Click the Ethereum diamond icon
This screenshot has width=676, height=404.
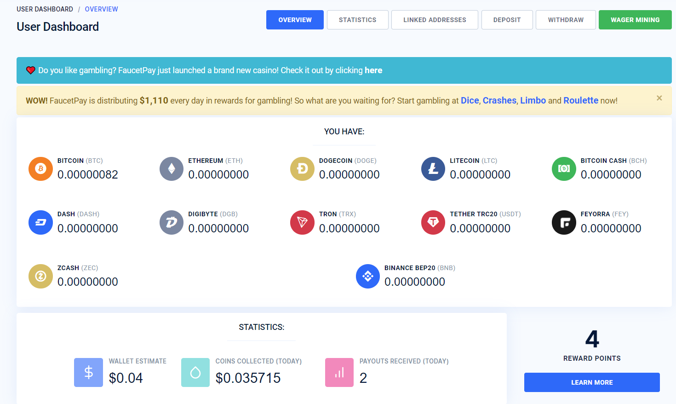(x=172, y=168)
